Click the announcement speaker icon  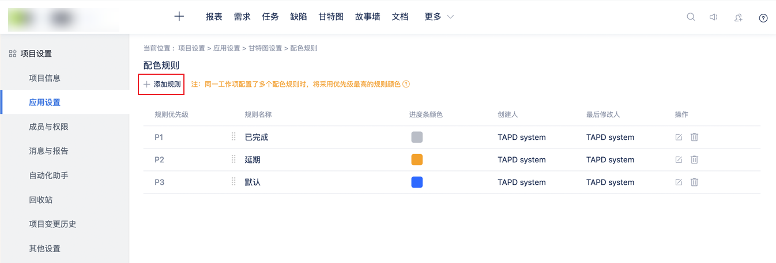tap(714, 17)
